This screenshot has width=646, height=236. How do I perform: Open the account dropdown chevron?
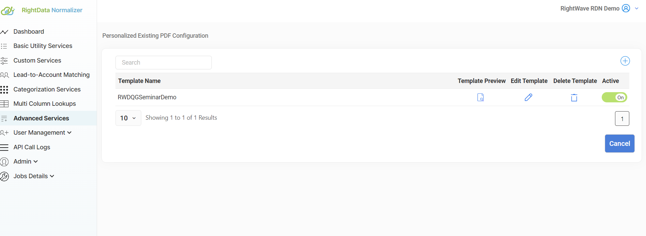click(x=637, y=9)
